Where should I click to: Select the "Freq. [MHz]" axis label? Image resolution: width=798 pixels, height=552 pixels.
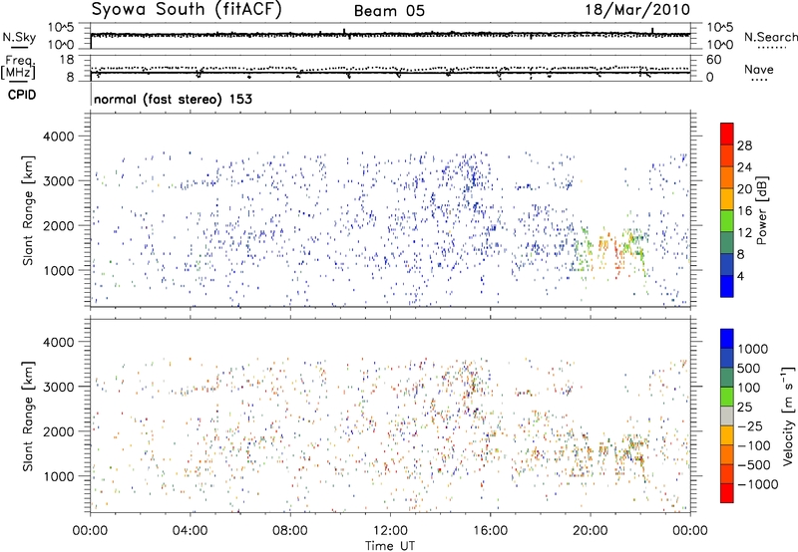tap(19, 68)
